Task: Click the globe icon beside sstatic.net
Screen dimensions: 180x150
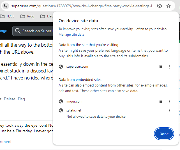Action: pyautogui.click(x=61, y=110)
